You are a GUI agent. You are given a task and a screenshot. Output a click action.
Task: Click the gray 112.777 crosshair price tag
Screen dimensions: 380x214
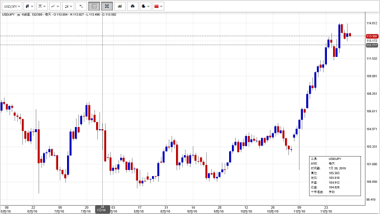click(372, 45)
